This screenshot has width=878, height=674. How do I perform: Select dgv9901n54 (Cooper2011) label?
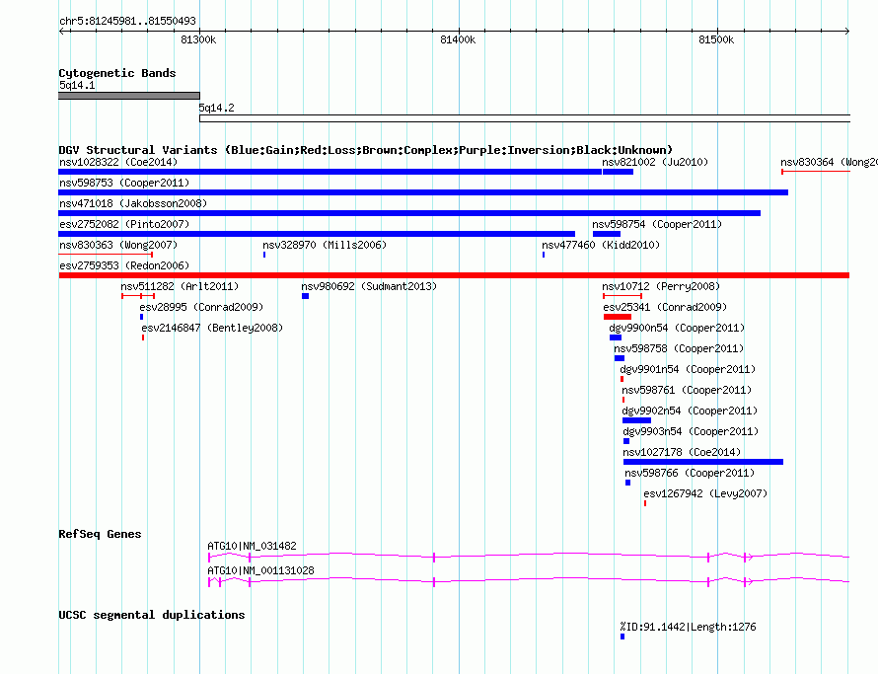click(x=689, y=369)
